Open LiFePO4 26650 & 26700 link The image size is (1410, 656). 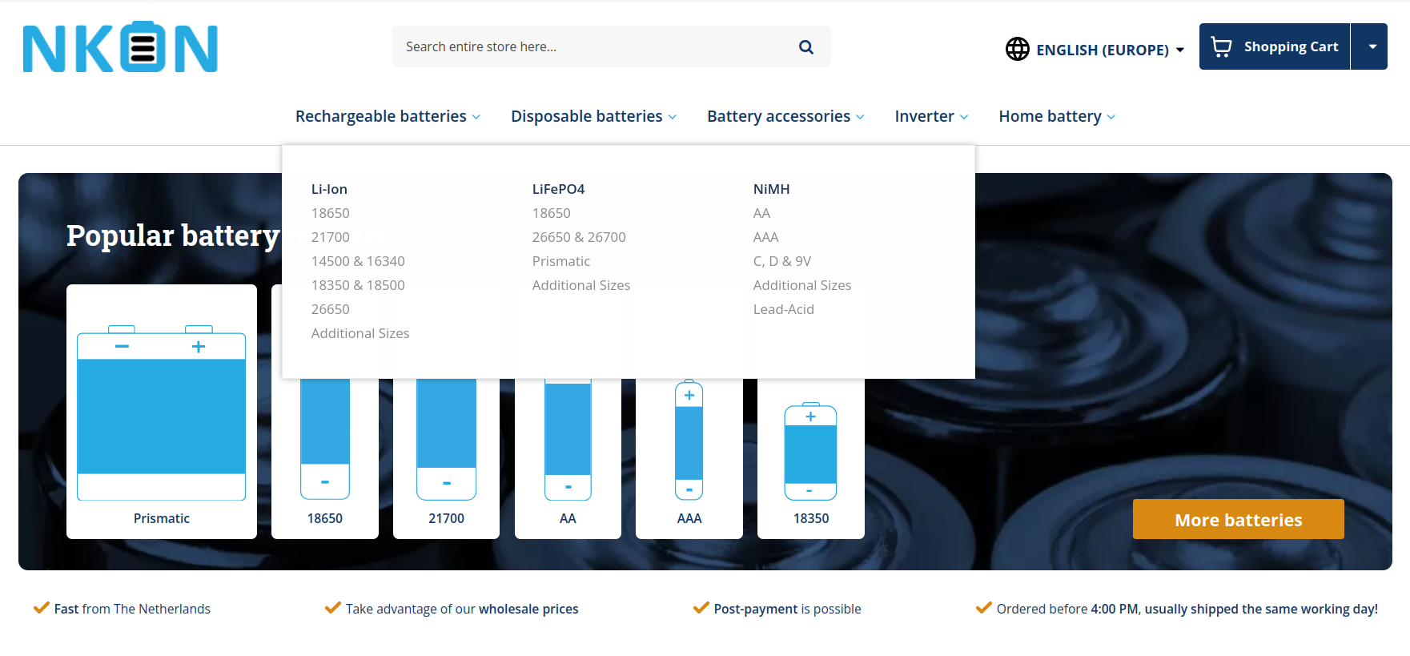[578, 237]
